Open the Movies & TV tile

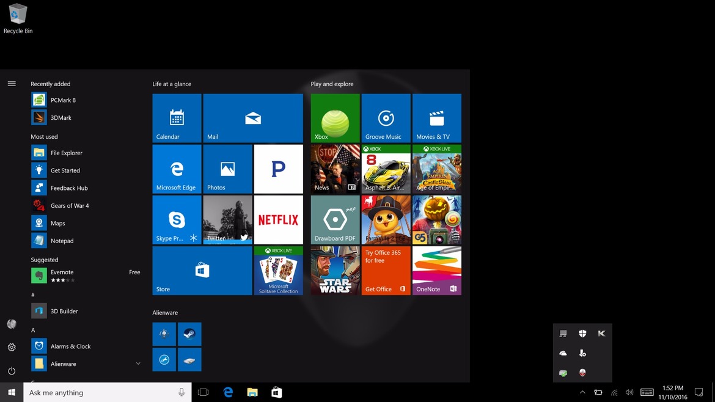[x=437, y=118]
